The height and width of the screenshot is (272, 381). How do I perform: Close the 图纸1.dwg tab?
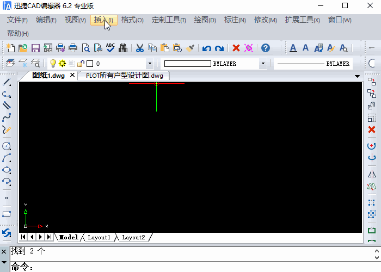[x=73, y=76]
